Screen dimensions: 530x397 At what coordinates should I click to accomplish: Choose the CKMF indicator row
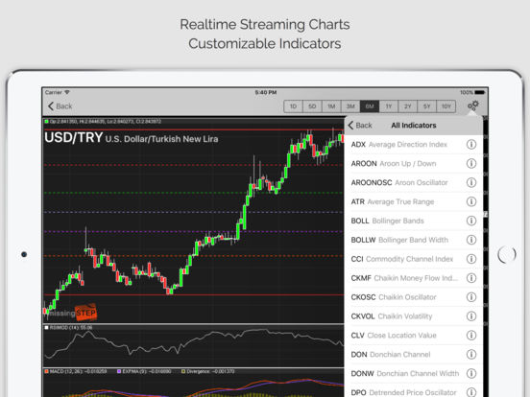coord(413,278)
